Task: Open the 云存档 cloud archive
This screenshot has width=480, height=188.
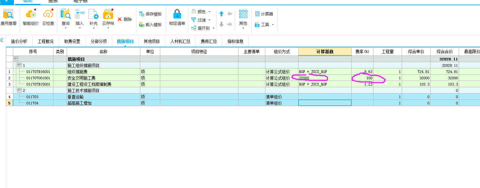Action: point(108,19)
